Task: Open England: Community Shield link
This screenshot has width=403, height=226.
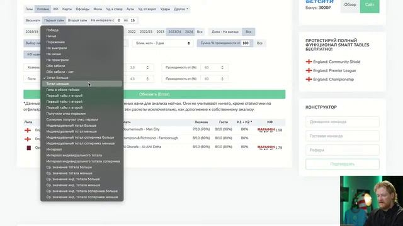Action: coord(337,62)
